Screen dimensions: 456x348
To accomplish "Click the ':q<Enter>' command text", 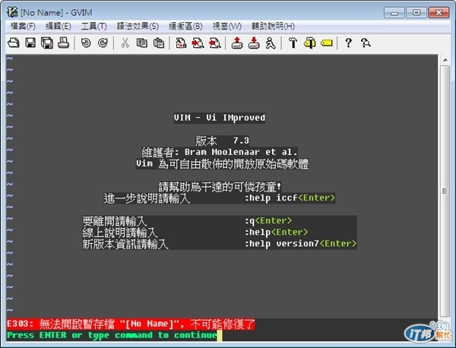I will 268,221.
